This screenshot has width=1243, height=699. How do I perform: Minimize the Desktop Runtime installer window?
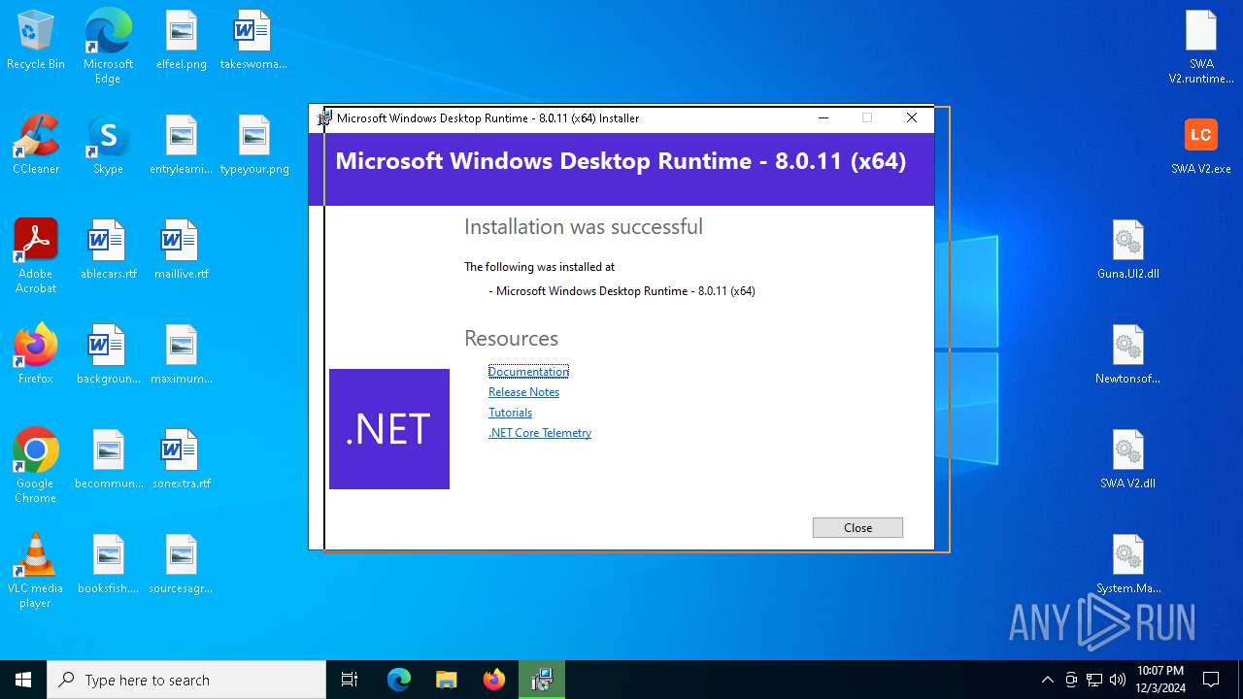coord(823,118)
